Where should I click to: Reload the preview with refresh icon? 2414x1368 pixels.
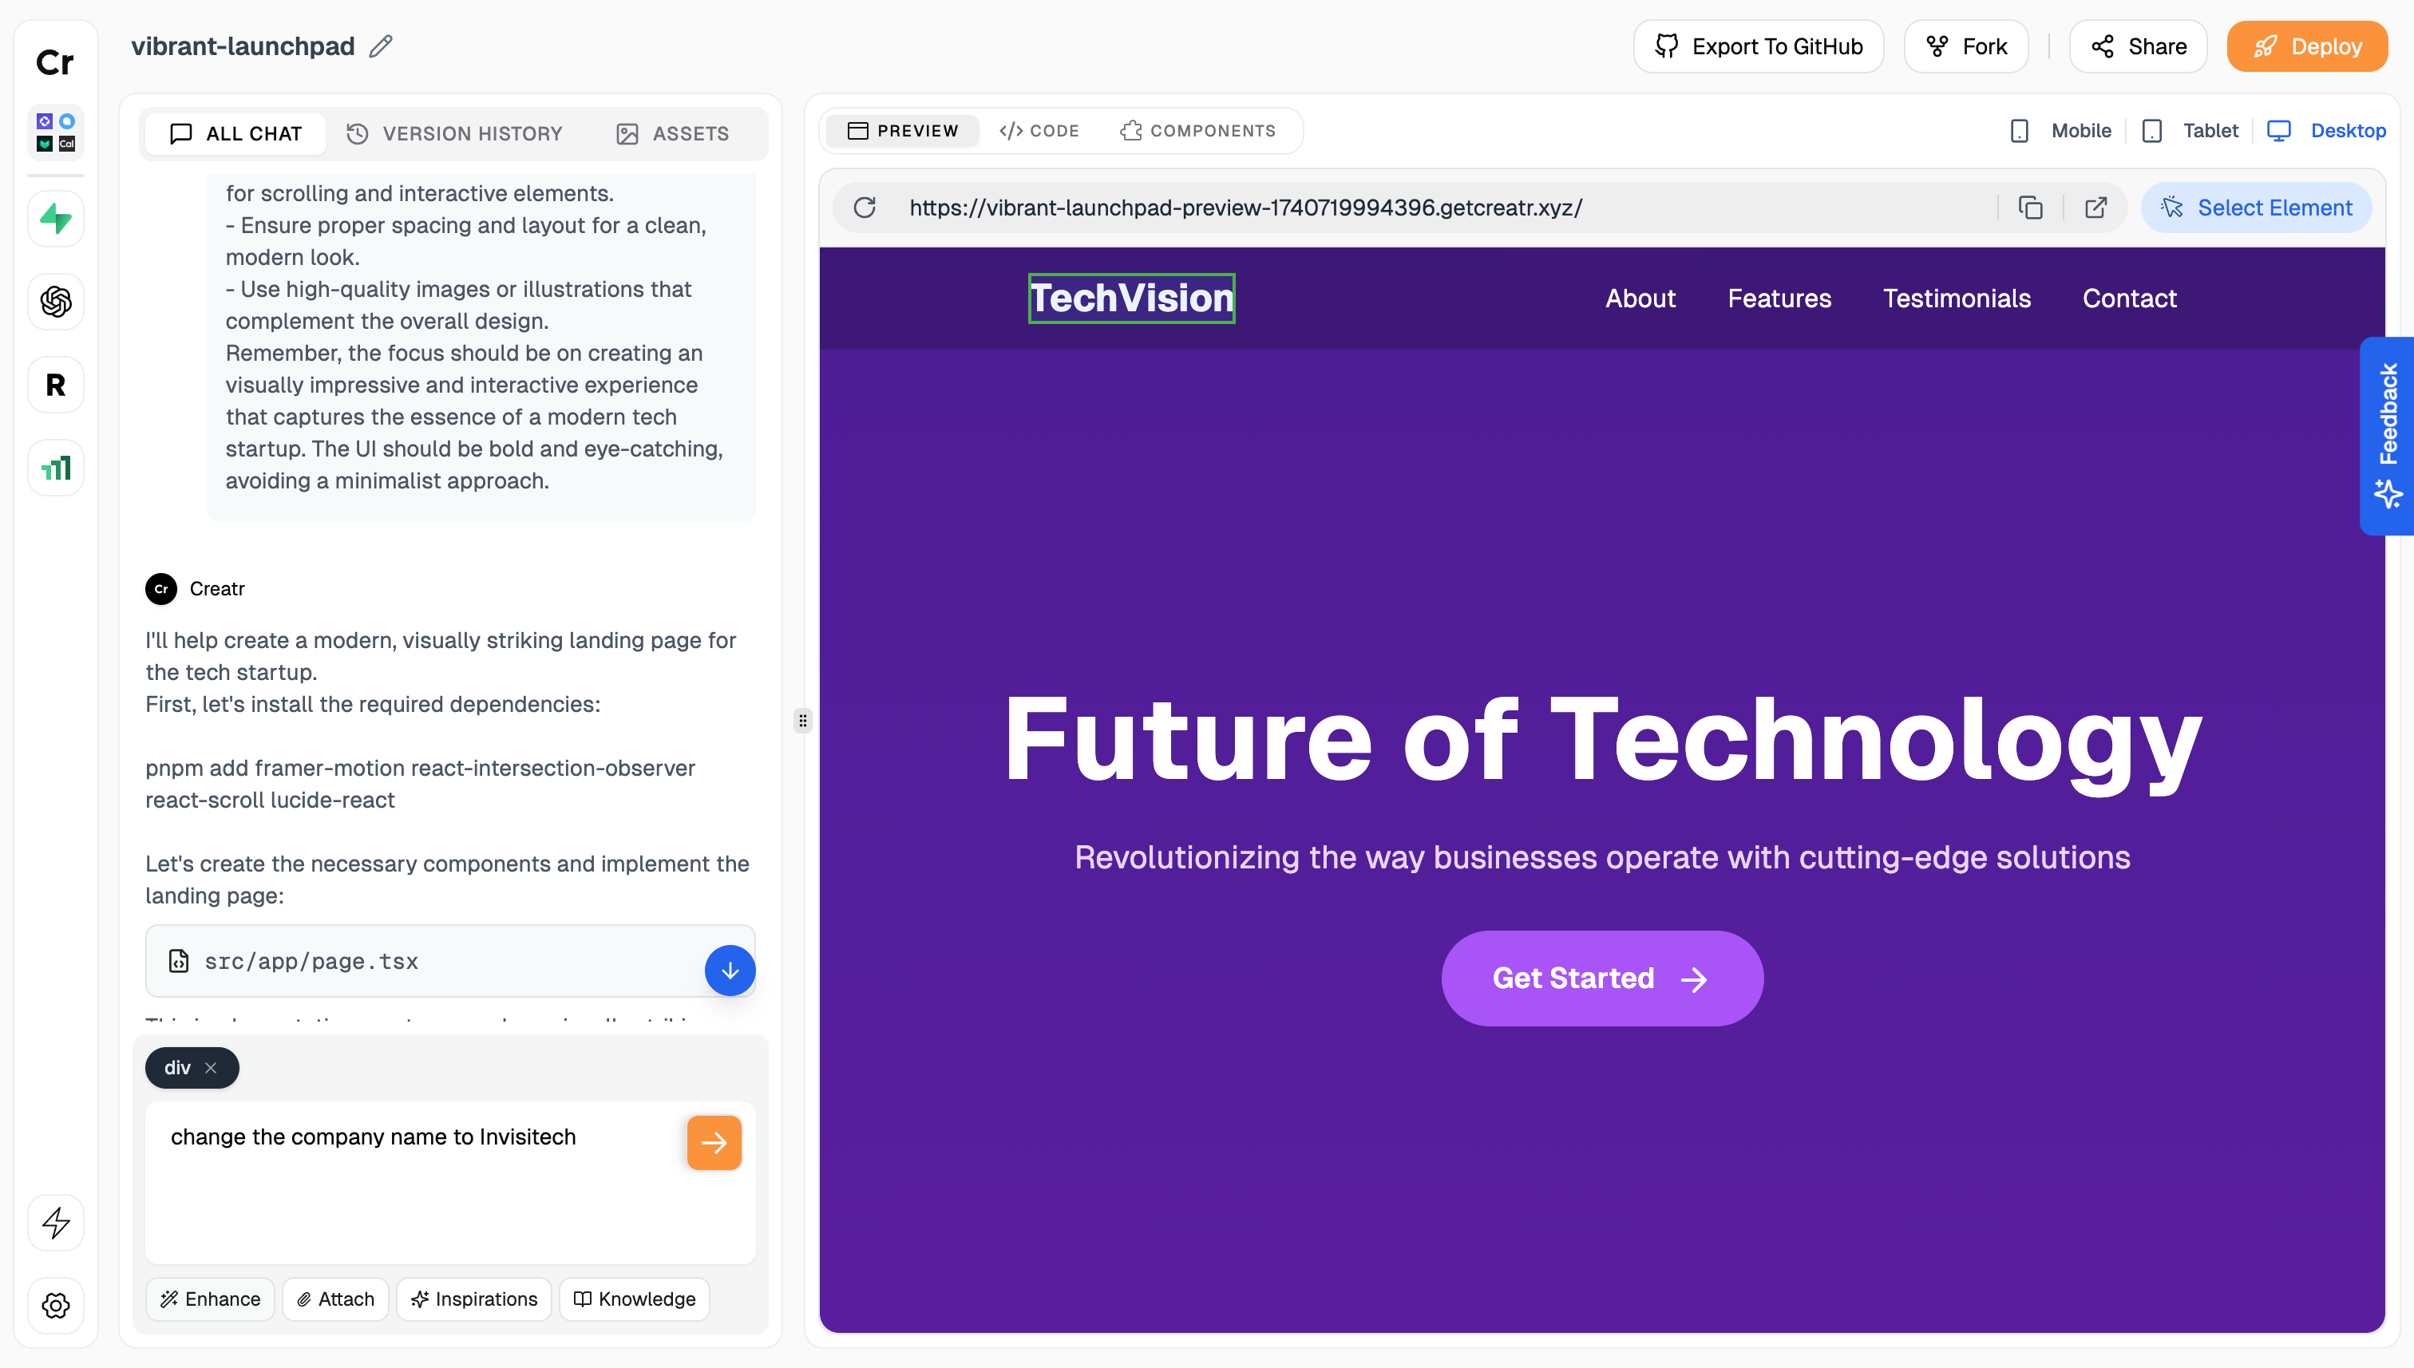coord(865,208)
